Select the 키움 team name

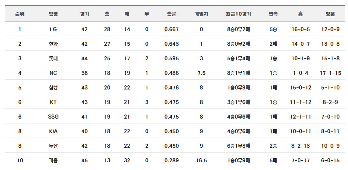coord(53,160)
